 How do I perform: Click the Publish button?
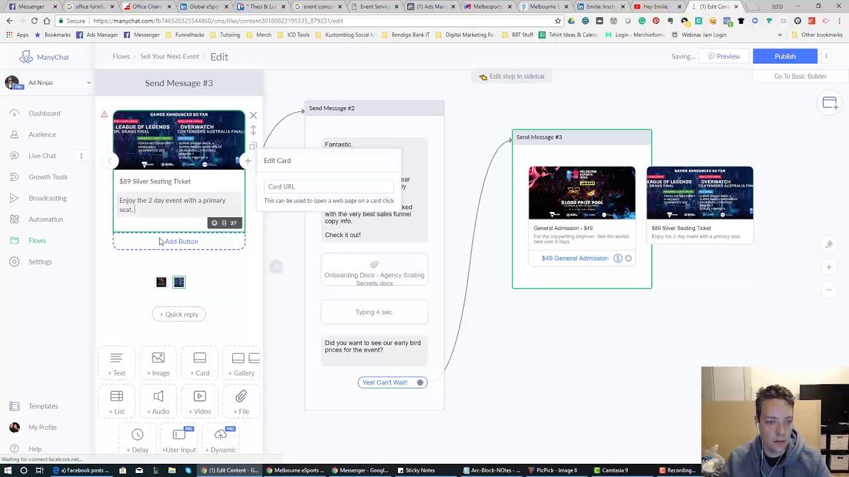(x=785, y=56)
